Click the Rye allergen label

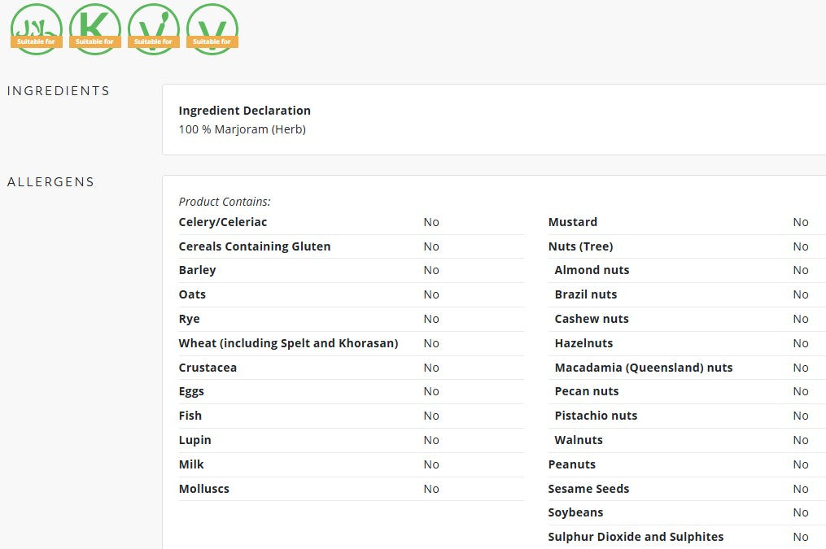[x=189, y=319]
